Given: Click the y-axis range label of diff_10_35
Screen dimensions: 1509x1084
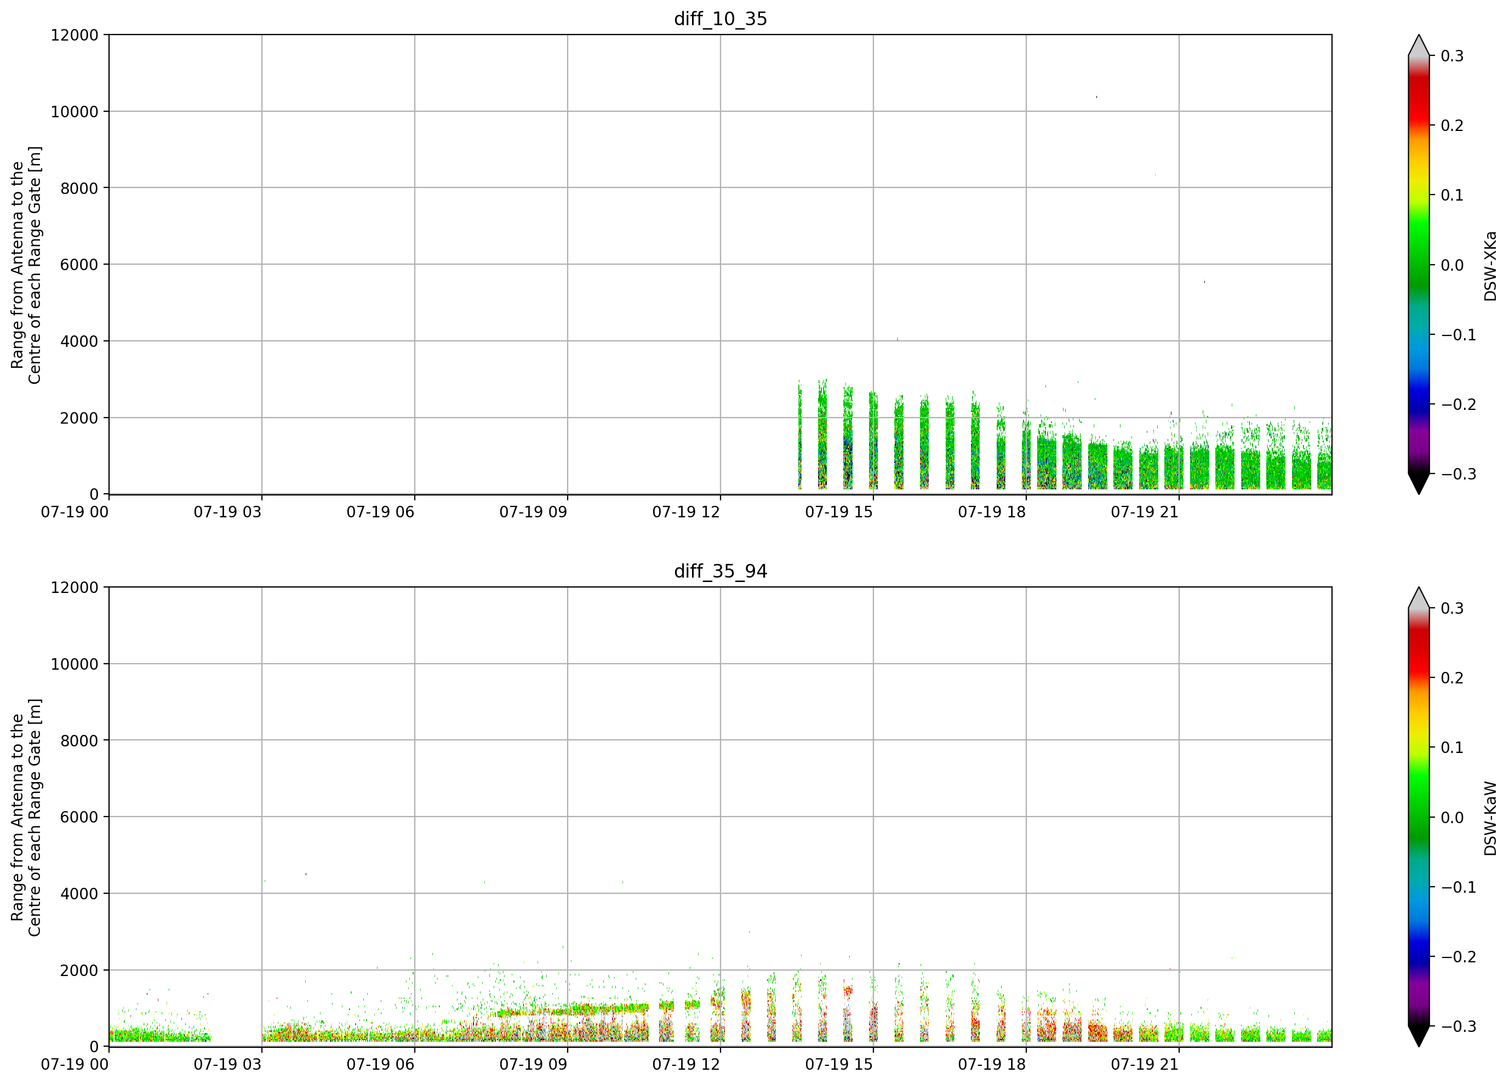Looking at the screenshot, I should (x=26, y=265).
